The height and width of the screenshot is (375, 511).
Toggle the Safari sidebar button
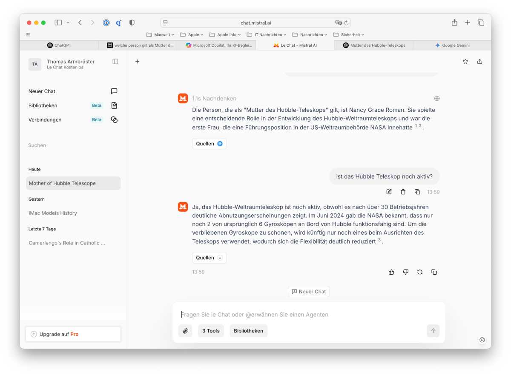pos(58,23)
